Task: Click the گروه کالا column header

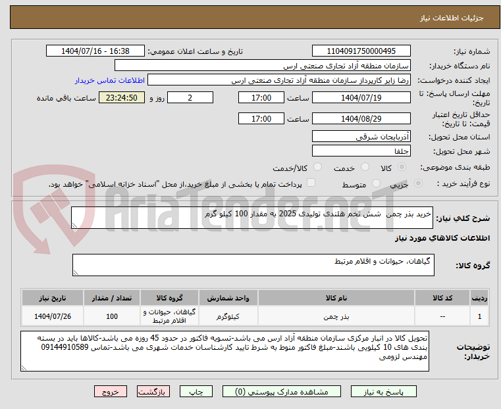Action: (x=169, y=298)
